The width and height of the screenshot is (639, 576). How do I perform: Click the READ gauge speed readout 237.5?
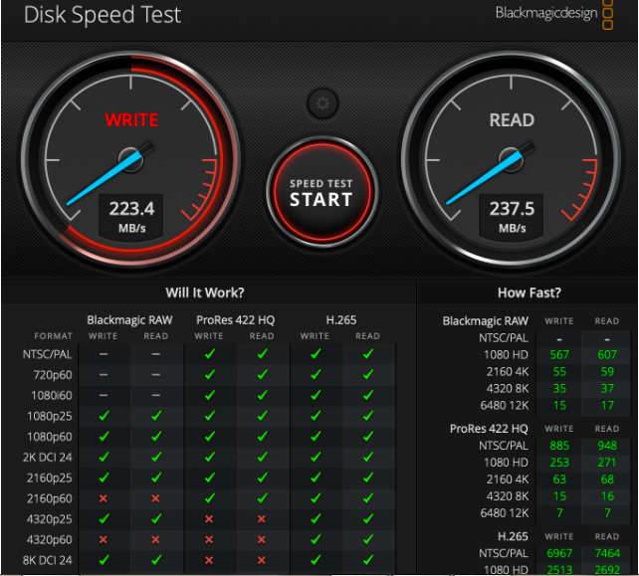[x=512, y=209]
